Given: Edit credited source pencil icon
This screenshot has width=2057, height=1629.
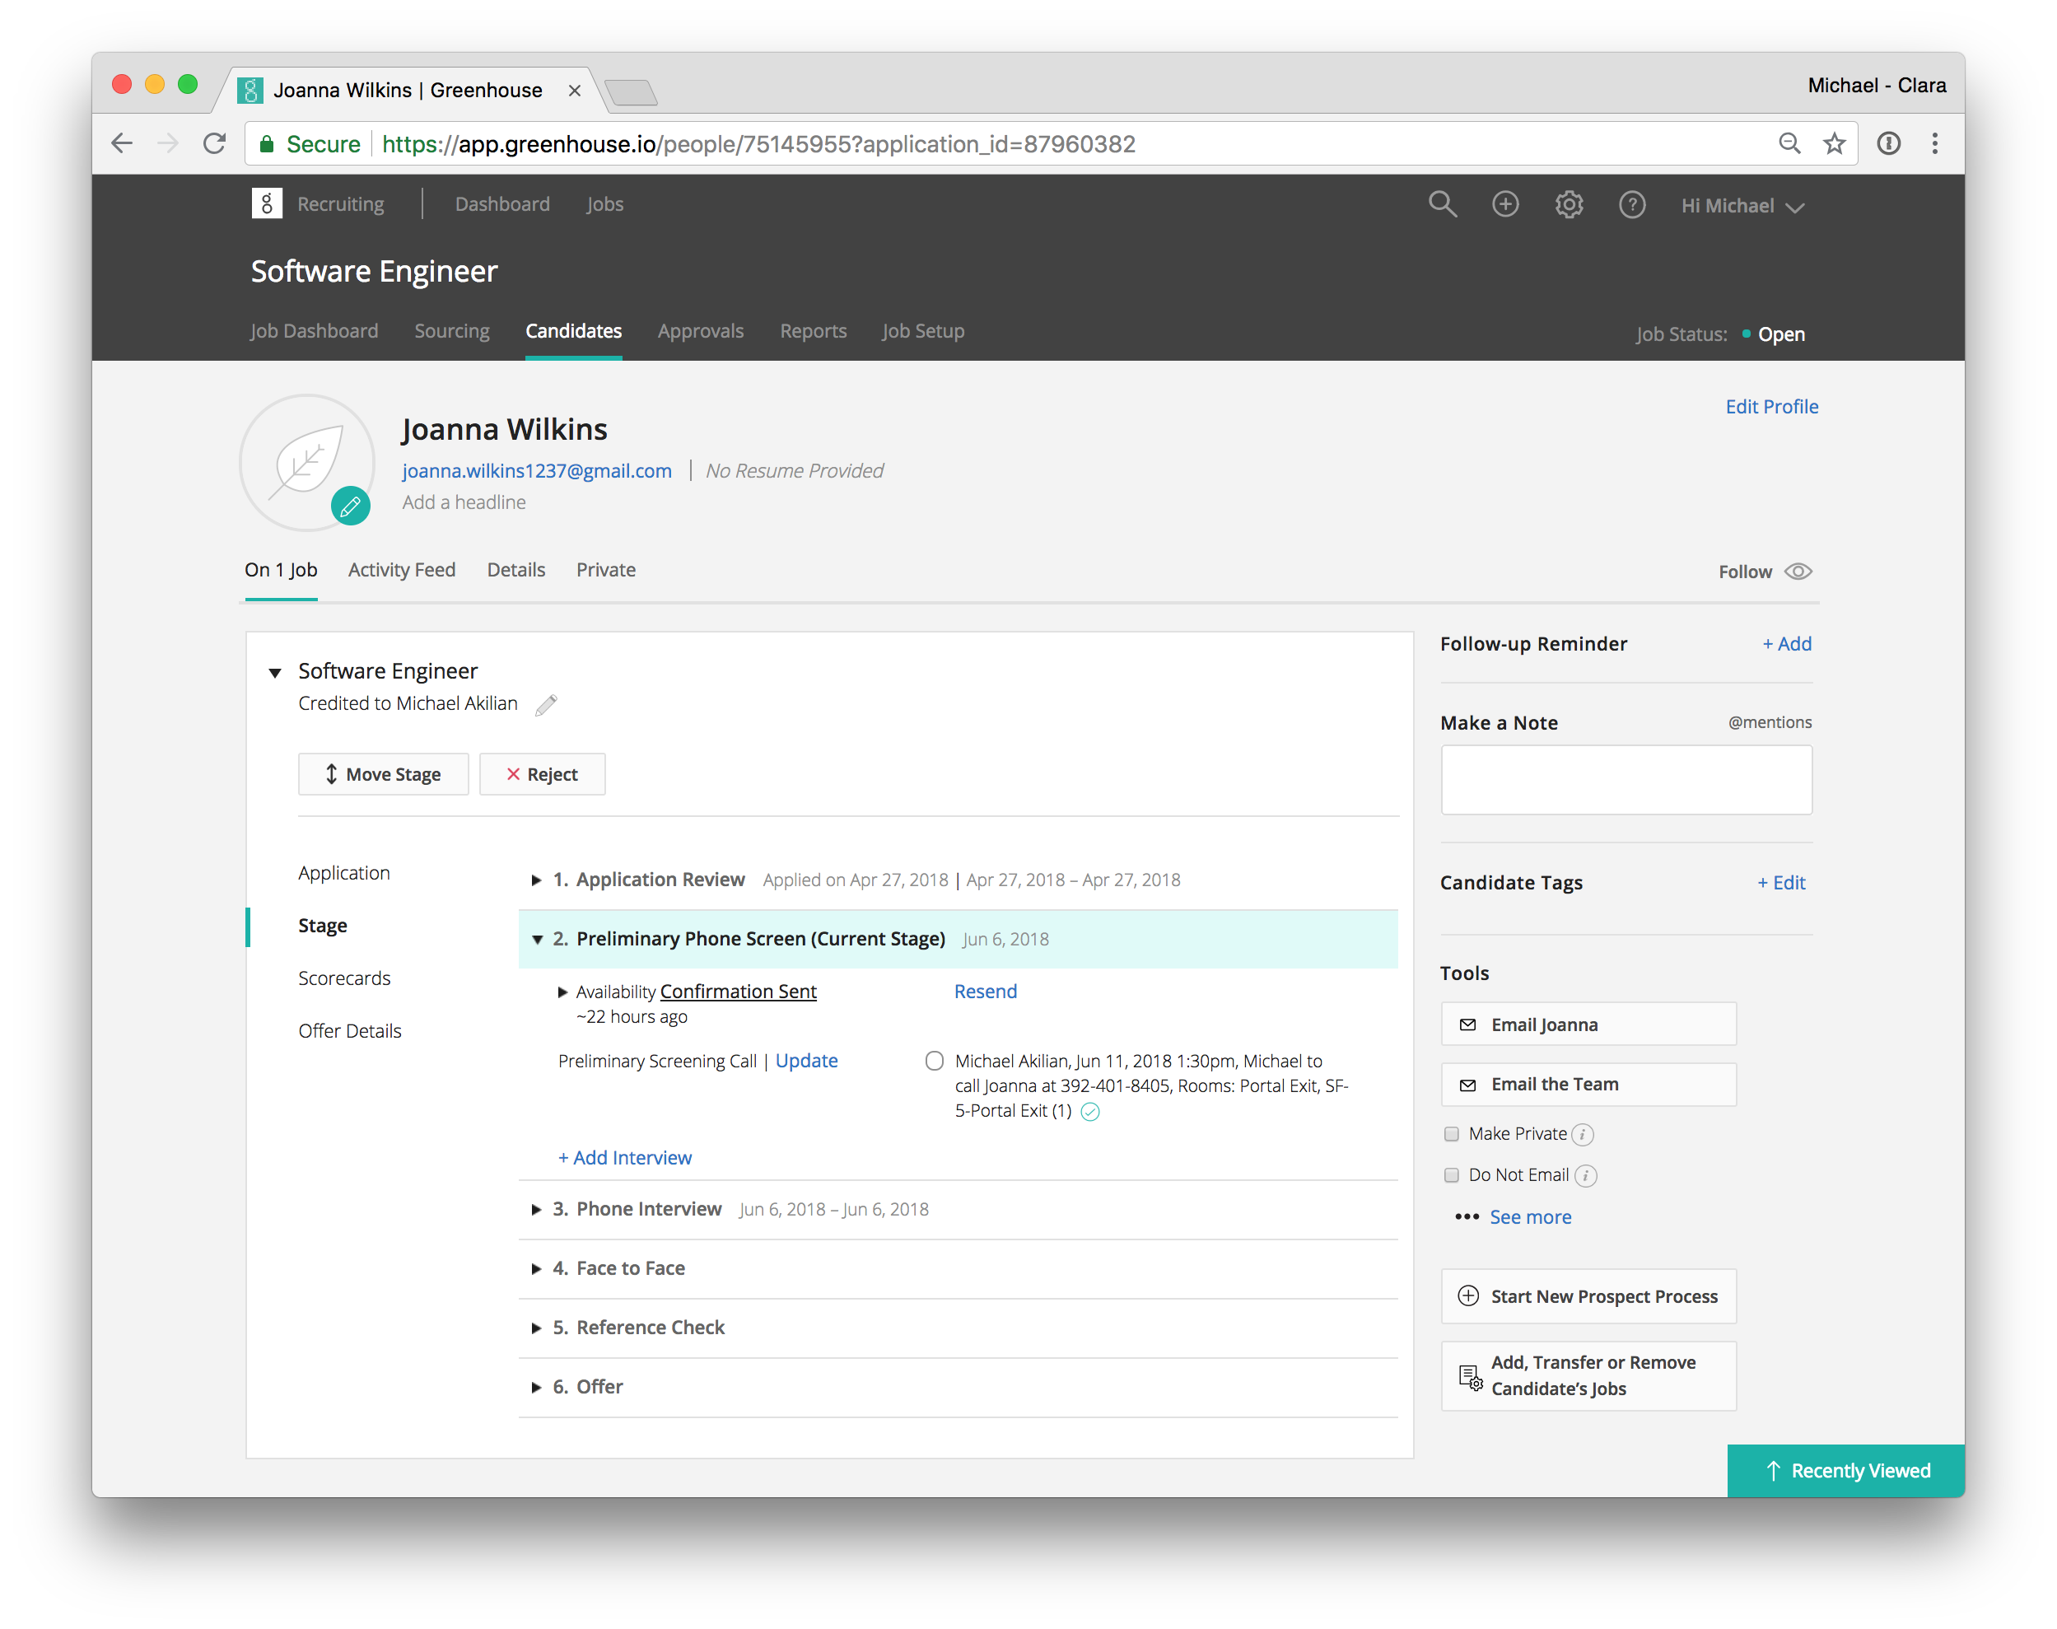Looking at the screenshot, I should pos(547,705).
